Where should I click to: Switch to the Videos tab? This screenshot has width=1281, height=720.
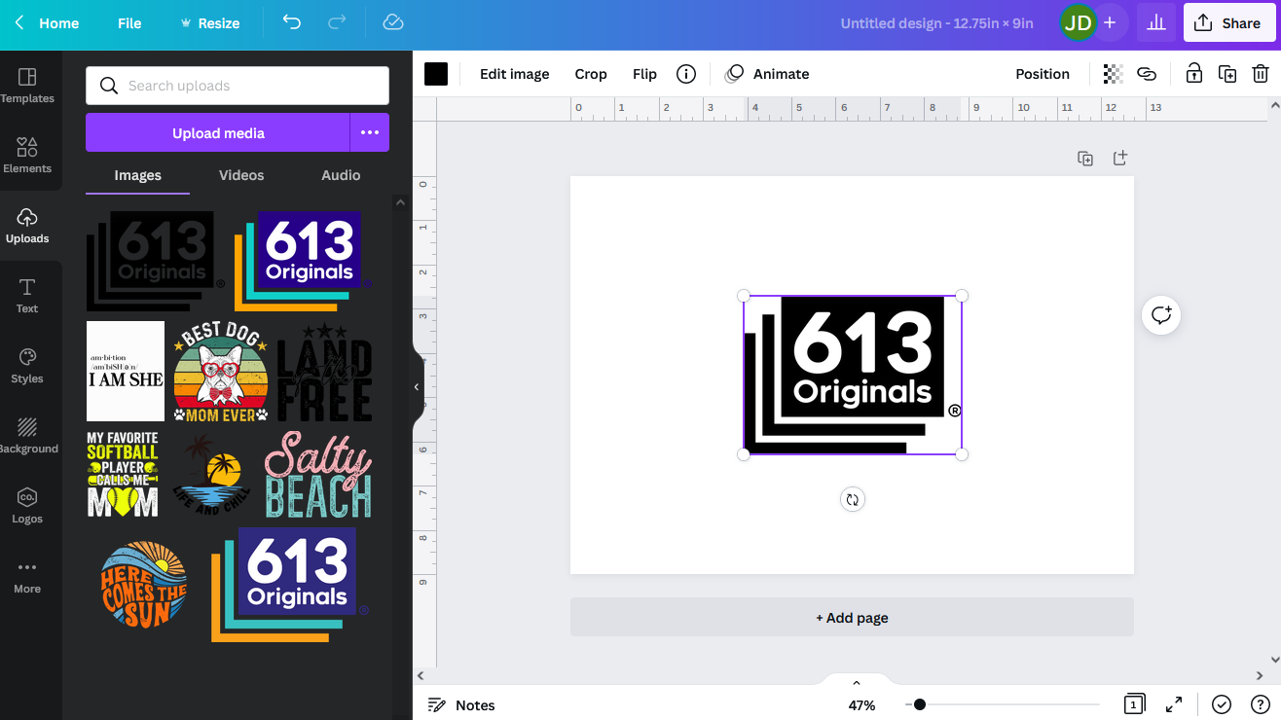point(241,175)
